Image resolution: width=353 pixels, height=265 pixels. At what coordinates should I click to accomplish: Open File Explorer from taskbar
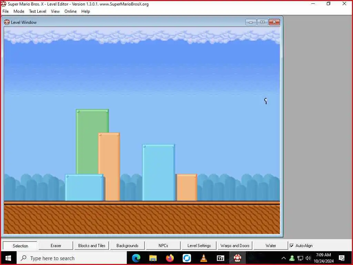pyautogui.click(x=153, y=258)
